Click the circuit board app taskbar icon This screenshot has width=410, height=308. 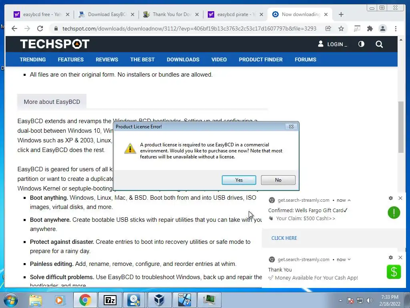point(209,300)
